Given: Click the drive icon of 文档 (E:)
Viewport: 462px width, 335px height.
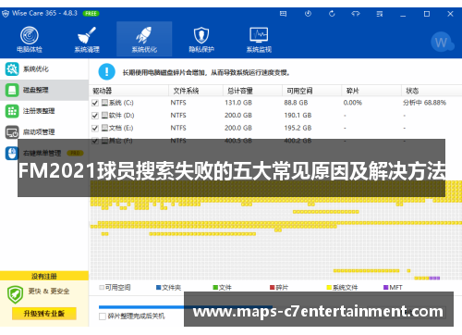Looking at the screenshot, I should [104, 128].
